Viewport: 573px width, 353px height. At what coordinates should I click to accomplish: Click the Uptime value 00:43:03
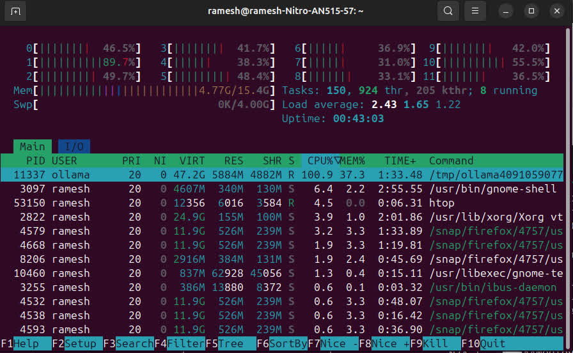pos(359,119)
